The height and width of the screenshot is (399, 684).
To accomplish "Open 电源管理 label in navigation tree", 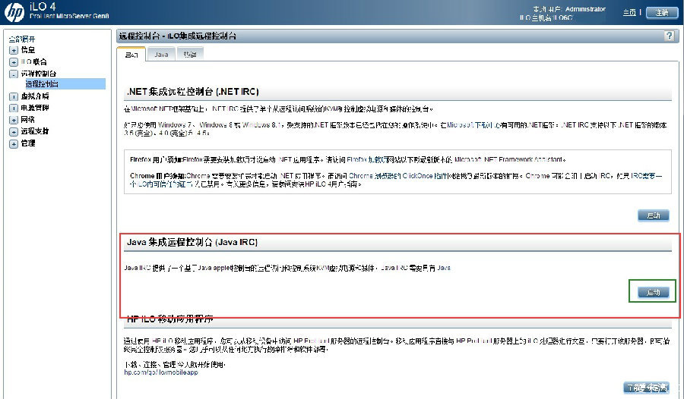I will coord(35,108).
